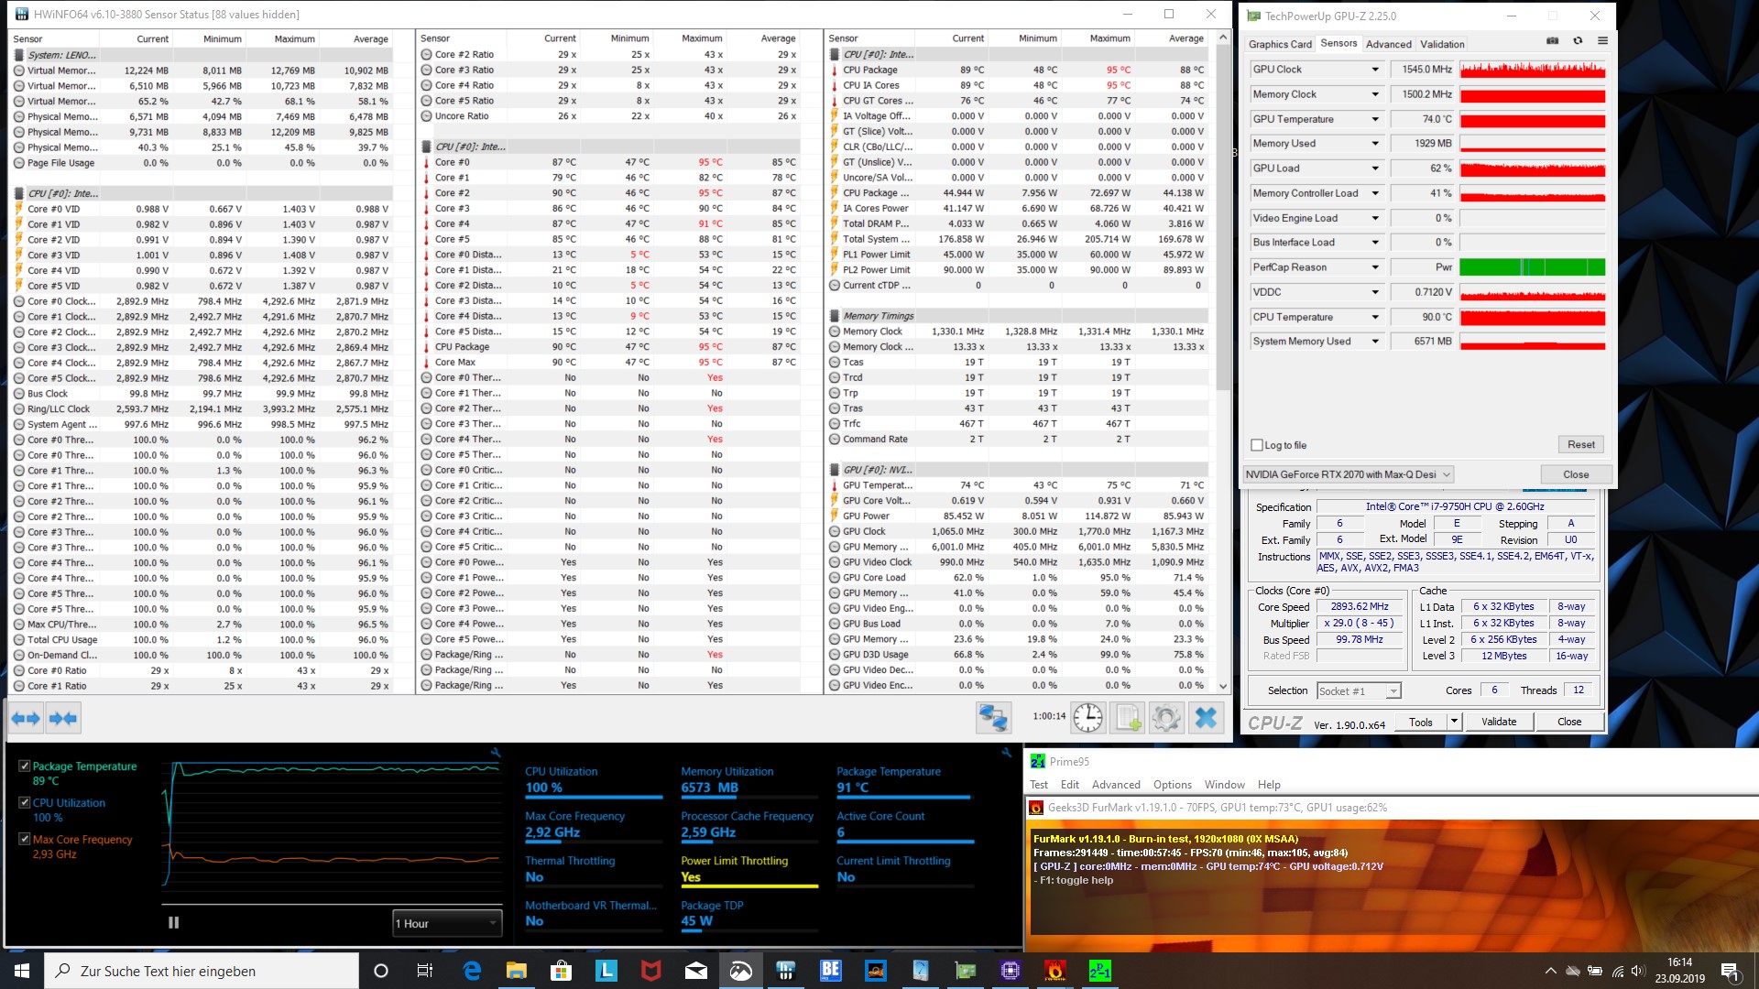Screen dimensions: 1759x989
Task: Open the GPU-Z hamburger menu
Action: (1602, 41)
